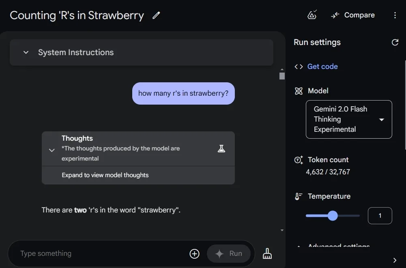Image resolution: width=406 pixels, height=268 pixels.
Task: Open the Get code link
Action: 322,66
